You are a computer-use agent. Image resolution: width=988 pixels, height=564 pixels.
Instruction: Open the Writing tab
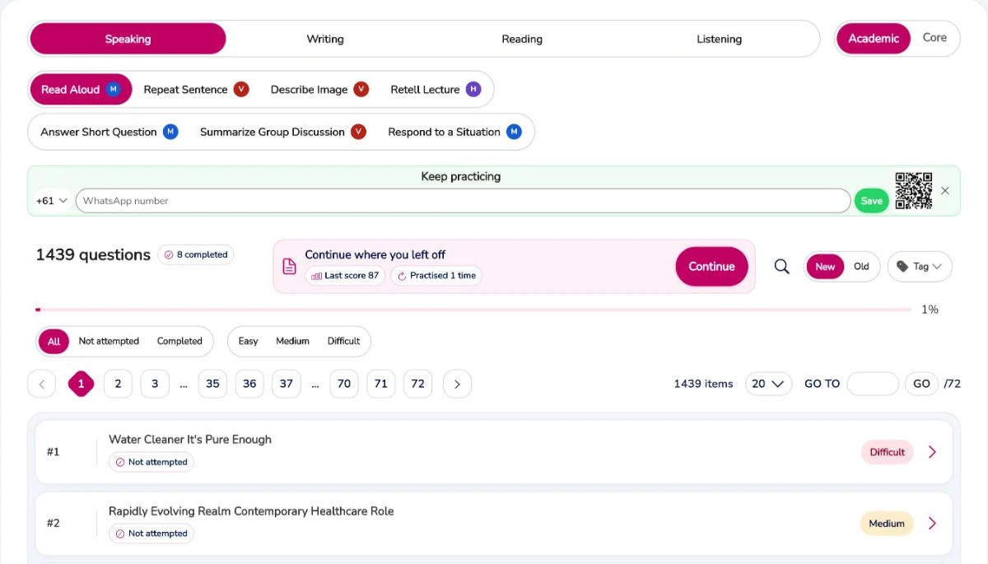(325, 39)
